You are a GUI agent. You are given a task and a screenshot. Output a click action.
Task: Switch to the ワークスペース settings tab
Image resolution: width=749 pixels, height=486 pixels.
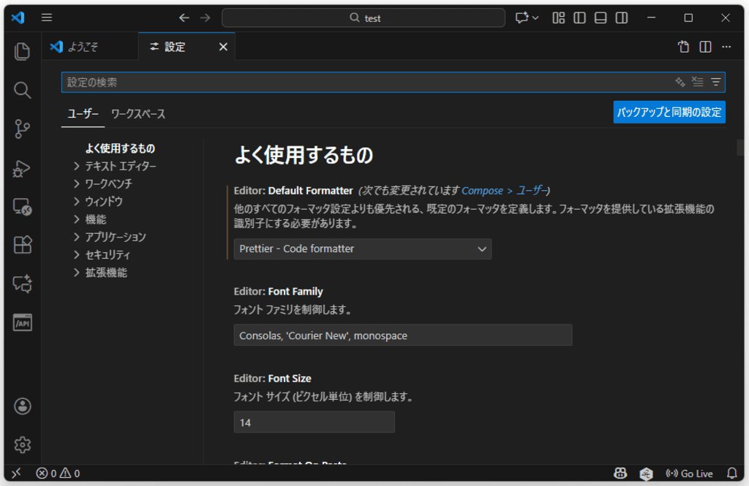click(138, 113)
